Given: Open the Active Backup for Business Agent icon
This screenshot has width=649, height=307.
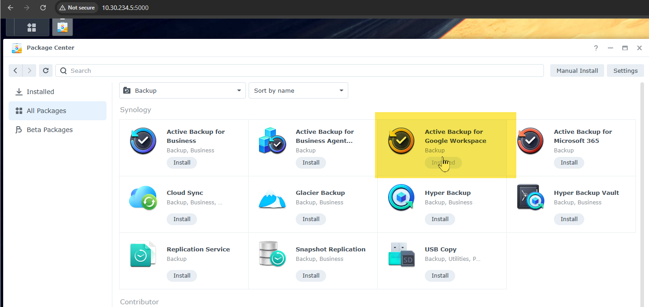Looking at the screenshot, I should pyautogui.click(x=272, y=141).
